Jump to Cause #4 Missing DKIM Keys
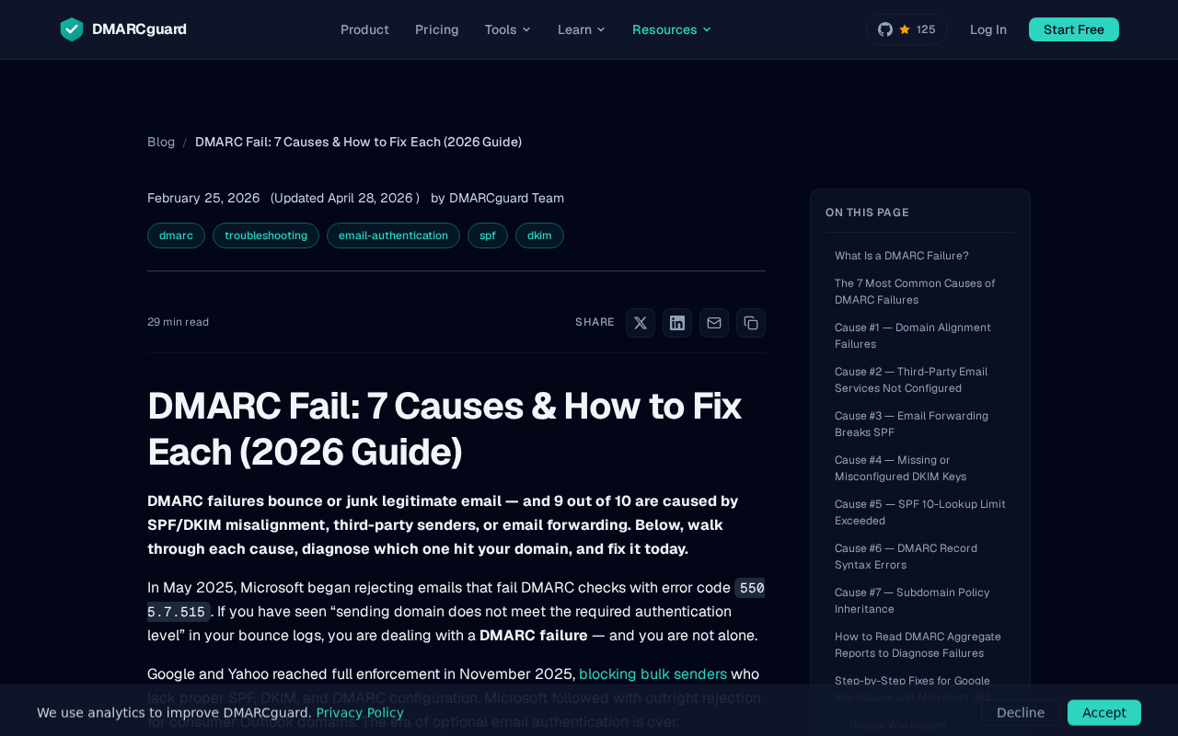 (900, 468)
